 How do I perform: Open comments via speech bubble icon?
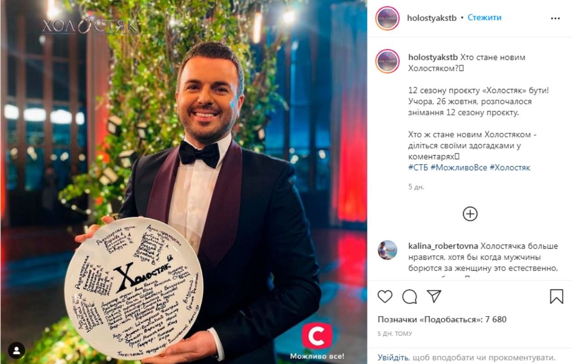[x=409, y=296]
